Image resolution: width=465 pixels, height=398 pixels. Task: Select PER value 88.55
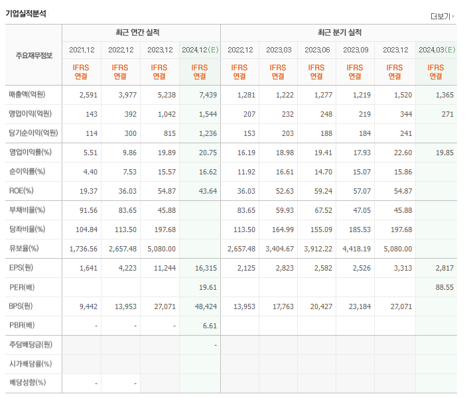click(444, 288)
